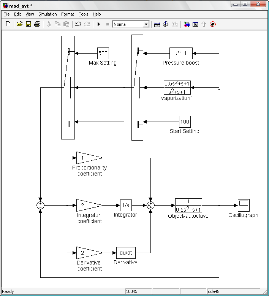Open the Edit menu
Screen dimensions: 269x296
point(17,14)
